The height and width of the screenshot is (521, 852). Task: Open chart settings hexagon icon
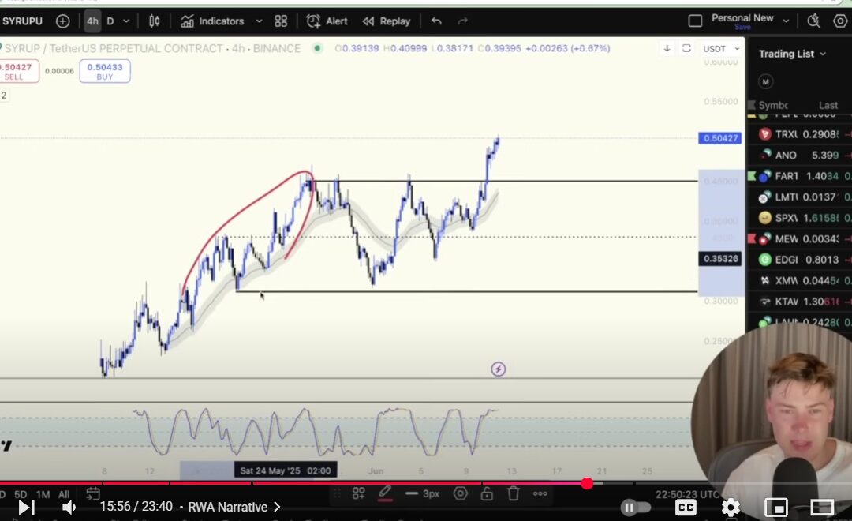(x=840, y=21)
